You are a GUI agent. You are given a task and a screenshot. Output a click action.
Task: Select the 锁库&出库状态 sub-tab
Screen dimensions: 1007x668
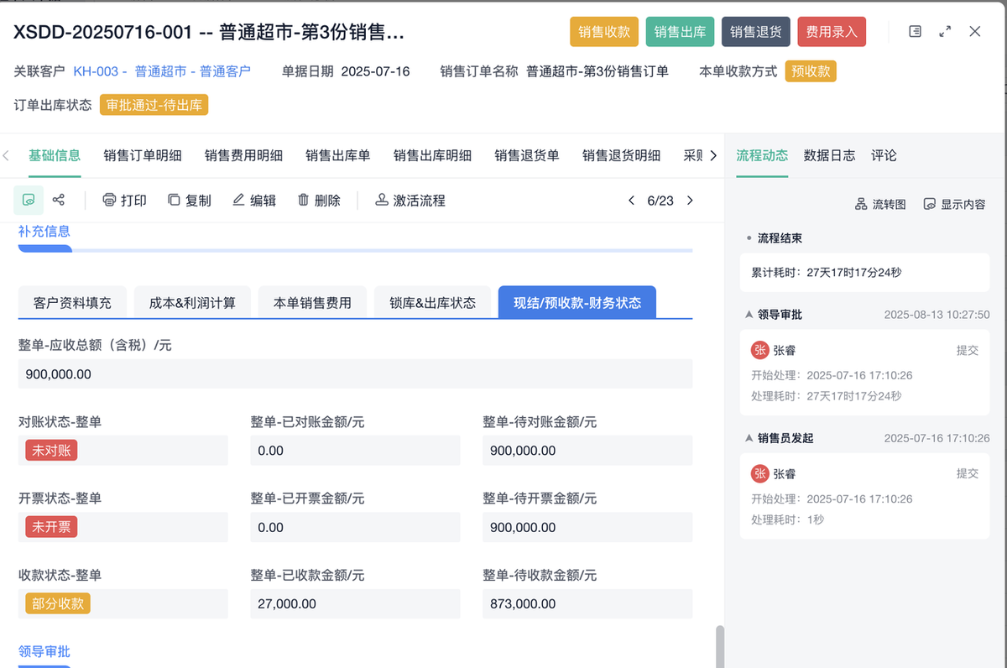432,303
